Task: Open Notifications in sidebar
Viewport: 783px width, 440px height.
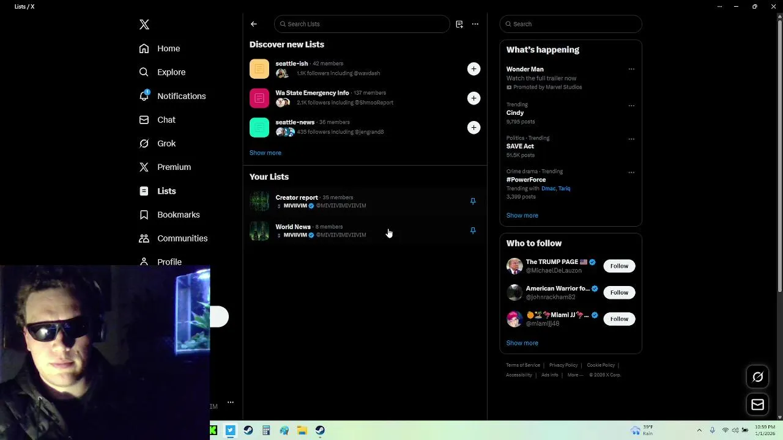Action: 173,96
